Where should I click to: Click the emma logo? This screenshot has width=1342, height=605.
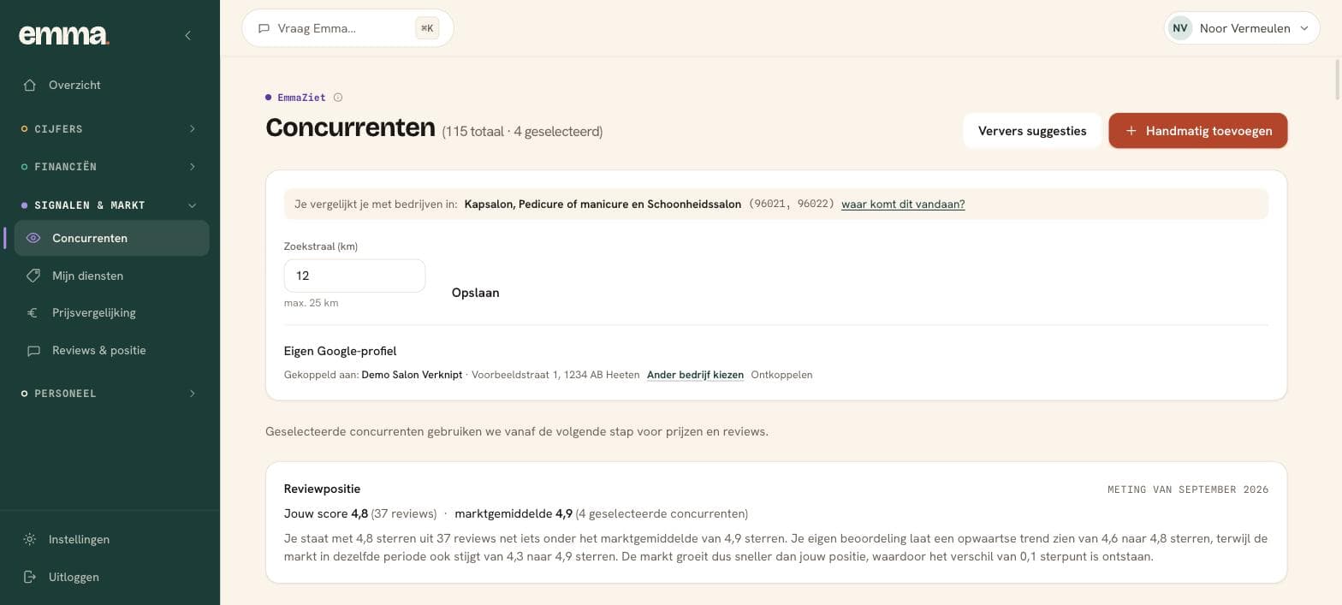click(x=64, y=34)
